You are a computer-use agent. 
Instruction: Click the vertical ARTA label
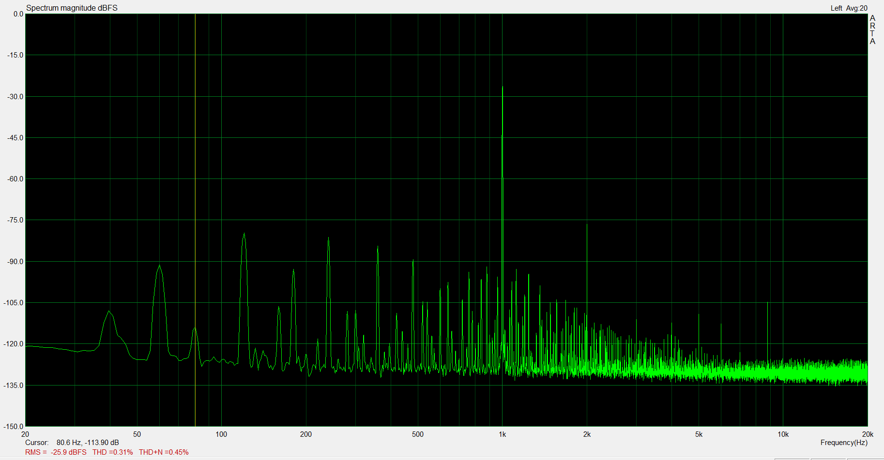pyautogui.click(x=872, y=30)
